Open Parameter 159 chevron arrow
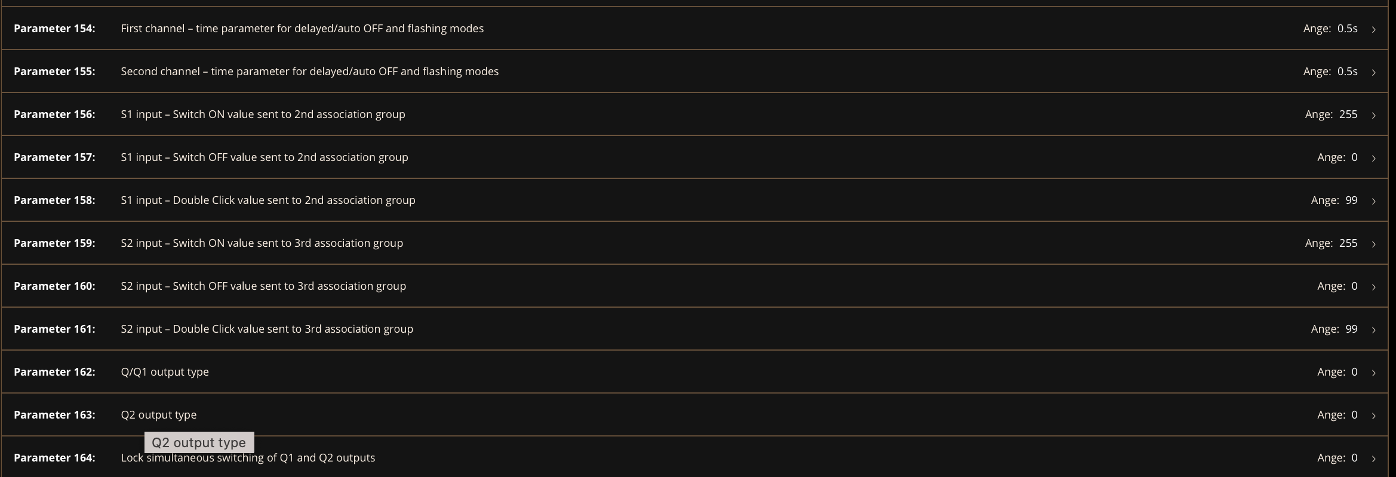This screenshot has width=1396, height=477. [x=1373, y=244]
